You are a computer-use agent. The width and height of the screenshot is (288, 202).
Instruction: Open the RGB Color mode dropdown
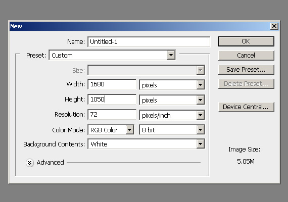(111, 130)
